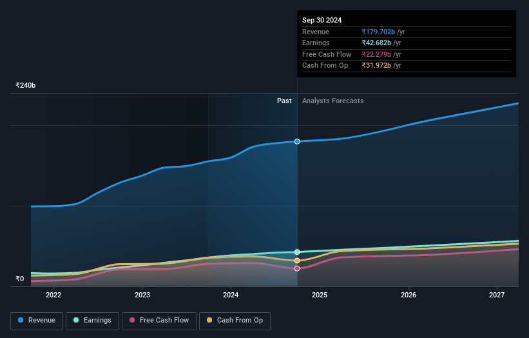
Task: Click the 2022 x-axis label
Action: click(x=53, y=295)
